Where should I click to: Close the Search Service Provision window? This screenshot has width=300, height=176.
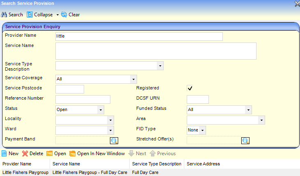pos(297,4)
